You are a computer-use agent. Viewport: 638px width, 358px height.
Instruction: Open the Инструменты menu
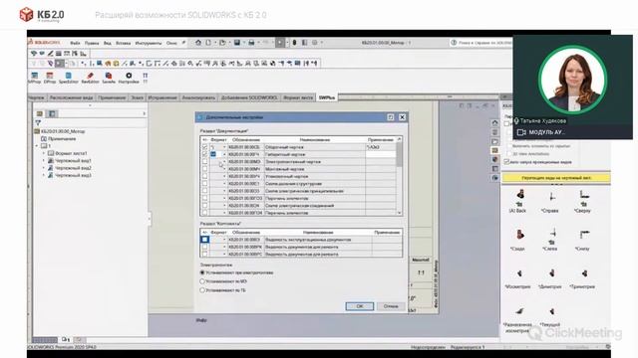pos(149,43)
